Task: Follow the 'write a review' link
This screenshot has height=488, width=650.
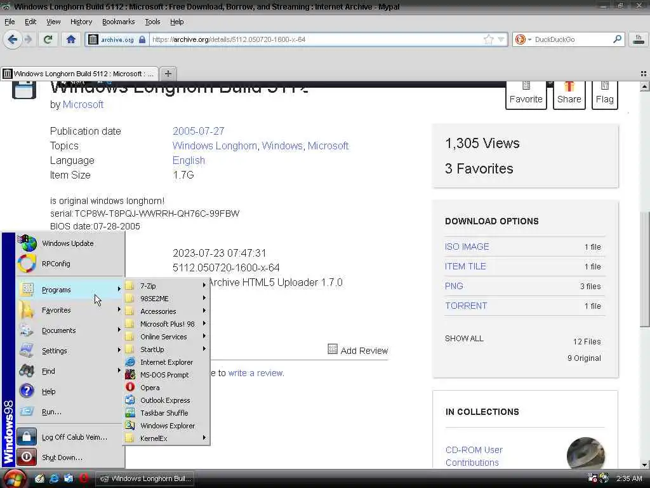Action: [x=256, y=373]
